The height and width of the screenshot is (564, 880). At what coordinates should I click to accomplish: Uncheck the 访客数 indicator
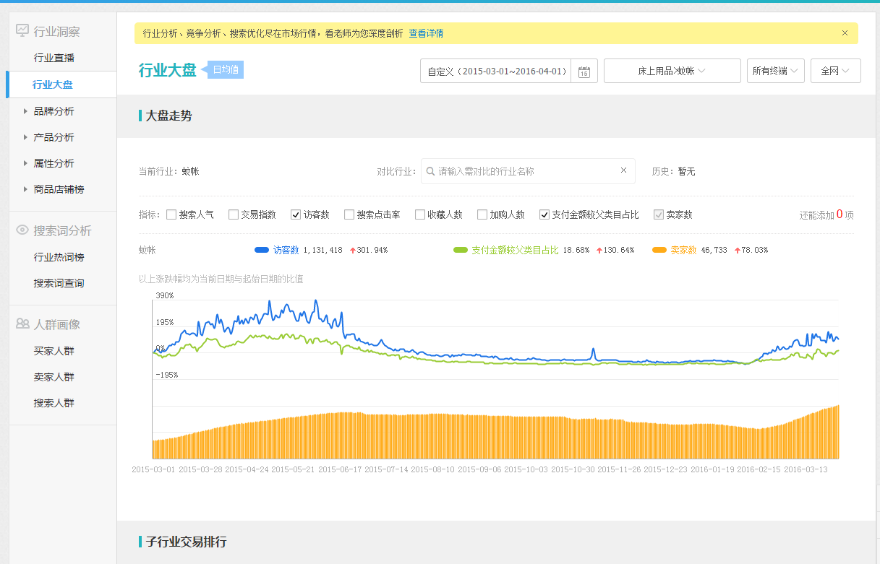click(296, 214)
